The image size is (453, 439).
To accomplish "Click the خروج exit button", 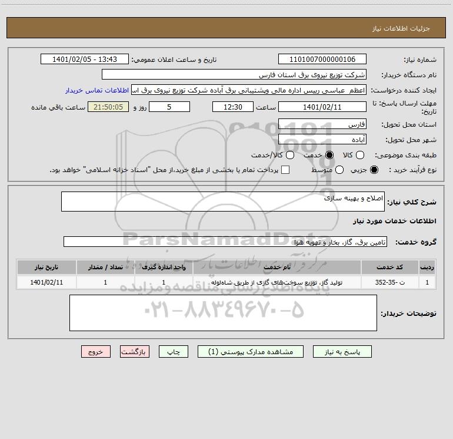I will click(96, 352).
